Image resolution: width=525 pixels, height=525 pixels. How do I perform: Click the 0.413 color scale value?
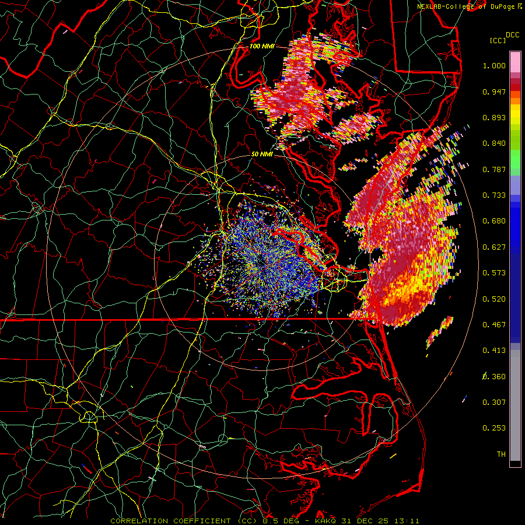click(494, 351)
